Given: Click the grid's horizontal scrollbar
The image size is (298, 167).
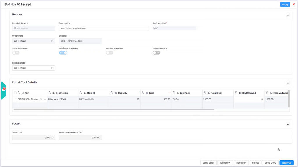Looking at the screenshot, I should (x=116, y=109).
